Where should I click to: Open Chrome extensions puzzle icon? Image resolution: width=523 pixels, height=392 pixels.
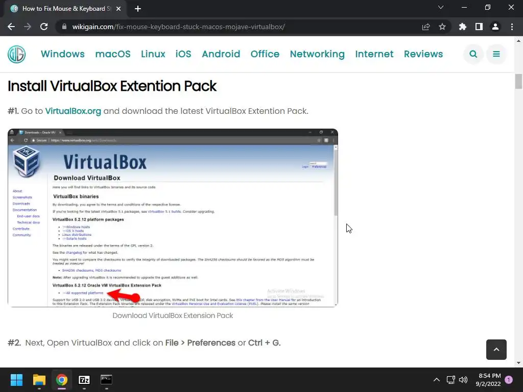463,27
